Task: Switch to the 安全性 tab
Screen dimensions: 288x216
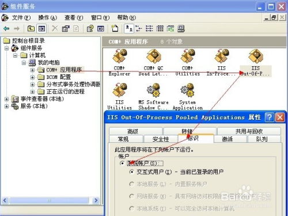Action: [x=161, y=139]
